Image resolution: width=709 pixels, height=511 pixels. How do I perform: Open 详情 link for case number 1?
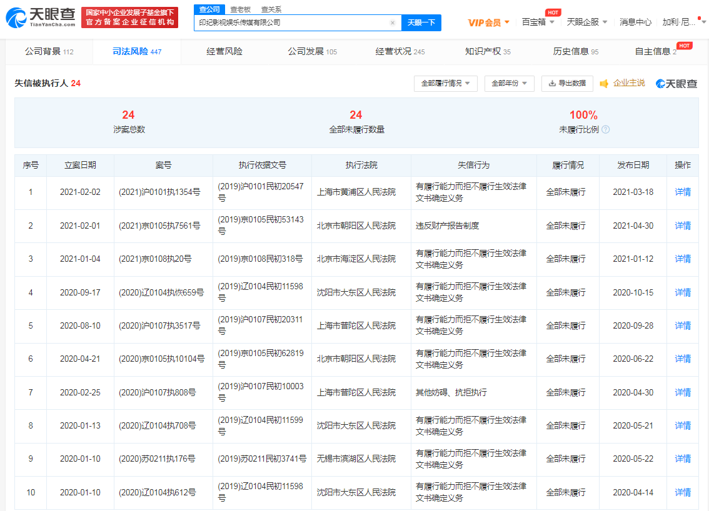pos(682,193)
